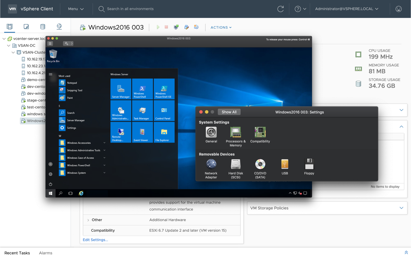The height and width of the screenshot is (257, 411).
Task: Collapse the VSAN-DC tree node
Action: tap(9, 46)
